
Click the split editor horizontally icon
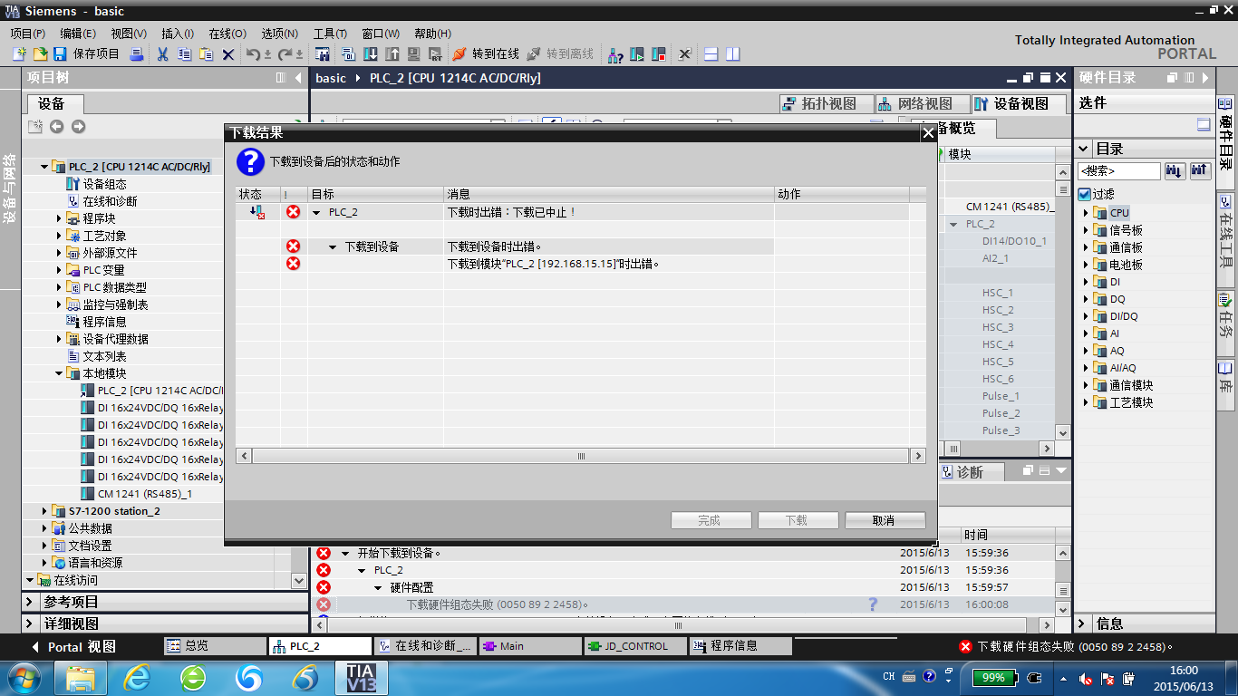(x=711, y=54)
